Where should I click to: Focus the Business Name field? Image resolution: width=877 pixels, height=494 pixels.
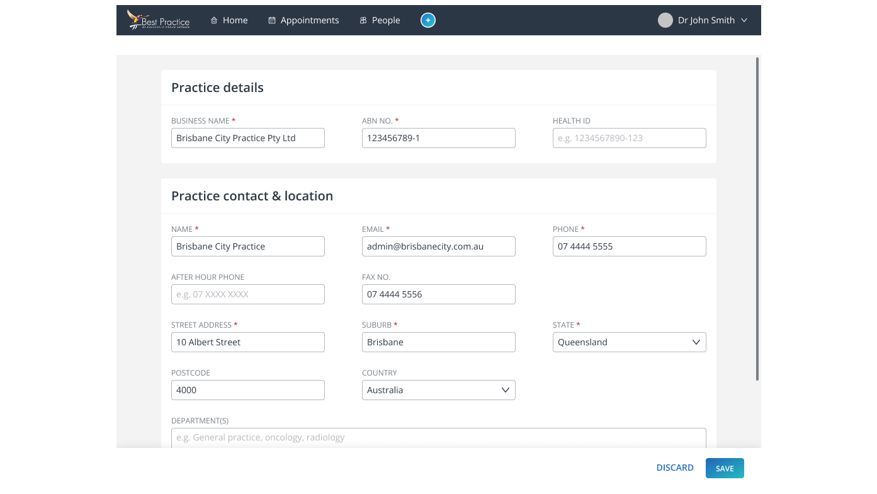click(248, 138)
